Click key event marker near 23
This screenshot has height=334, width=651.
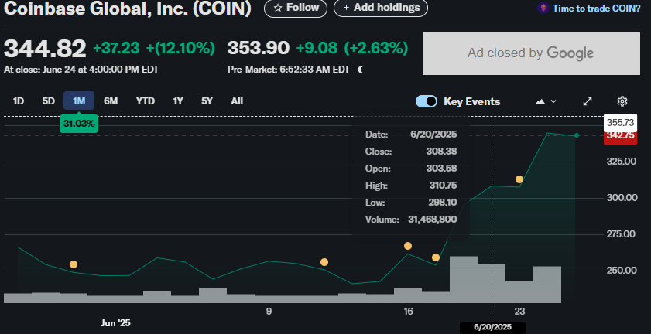click(519, 179)
